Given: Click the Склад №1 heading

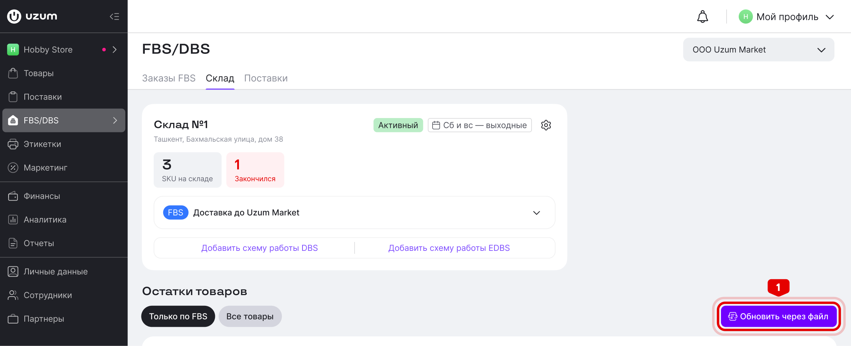Looking at the screenshot, I should [181, 125].
